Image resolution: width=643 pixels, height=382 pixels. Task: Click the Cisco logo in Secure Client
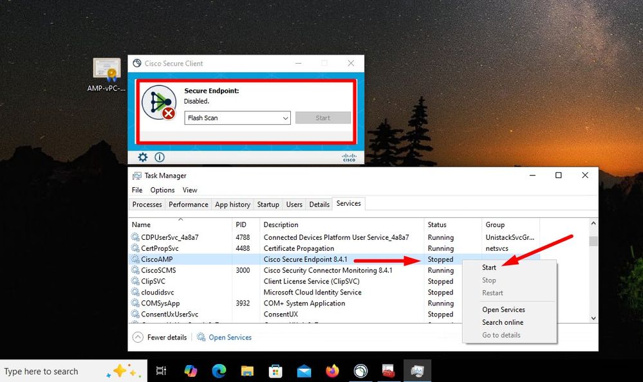click(x=349, y=158)
